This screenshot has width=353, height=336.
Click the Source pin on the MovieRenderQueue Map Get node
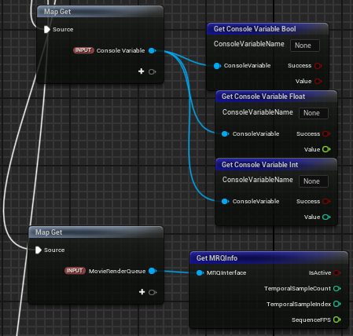click(39, 250)
